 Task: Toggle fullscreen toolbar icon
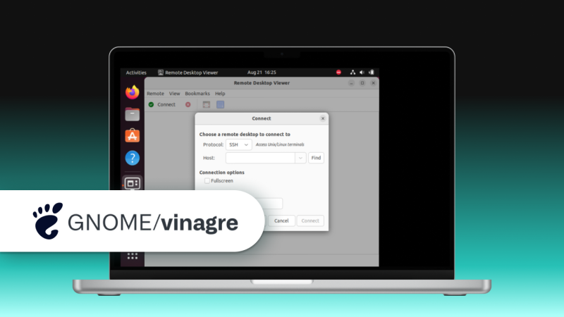[207, 104]
